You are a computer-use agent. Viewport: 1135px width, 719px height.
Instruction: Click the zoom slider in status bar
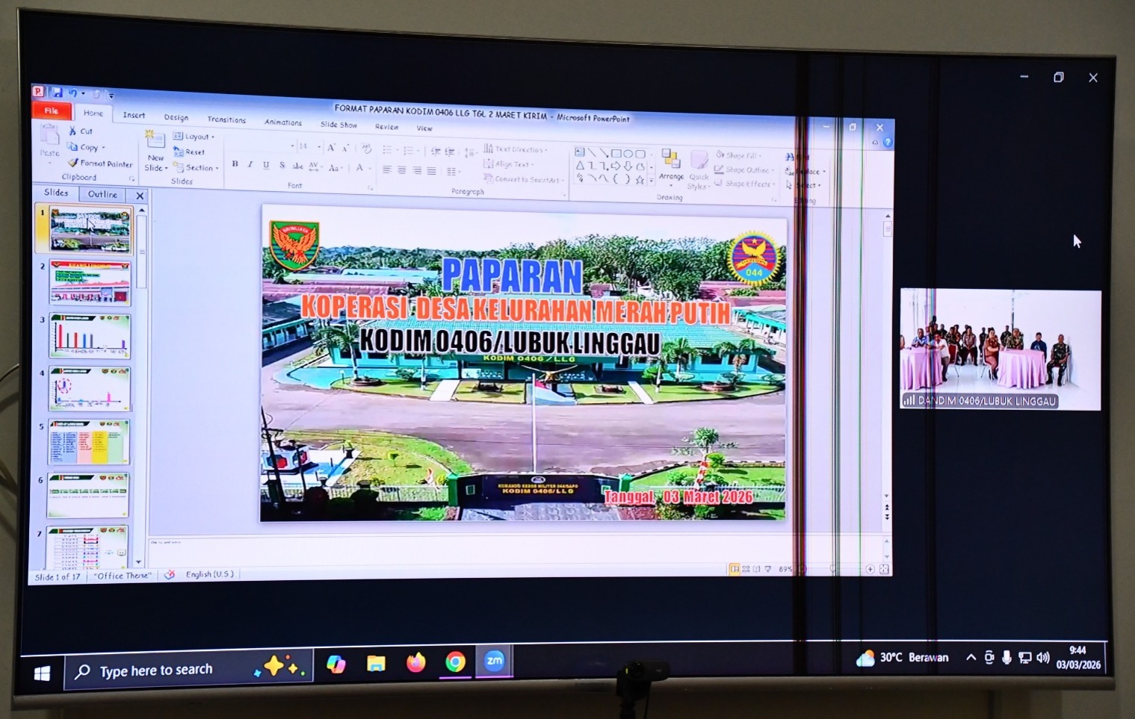tap(833, 569)
